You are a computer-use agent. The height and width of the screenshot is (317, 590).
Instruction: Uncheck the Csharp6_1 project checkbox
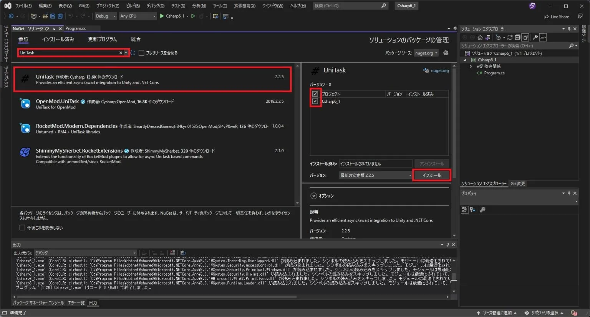click(x=315, y=101)
